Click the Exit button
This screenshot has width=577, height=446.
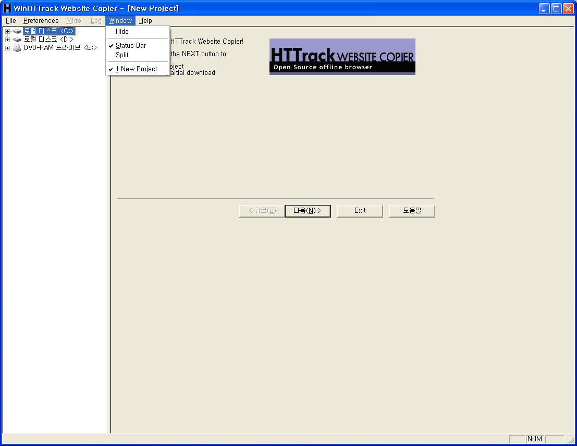(360, 211)
